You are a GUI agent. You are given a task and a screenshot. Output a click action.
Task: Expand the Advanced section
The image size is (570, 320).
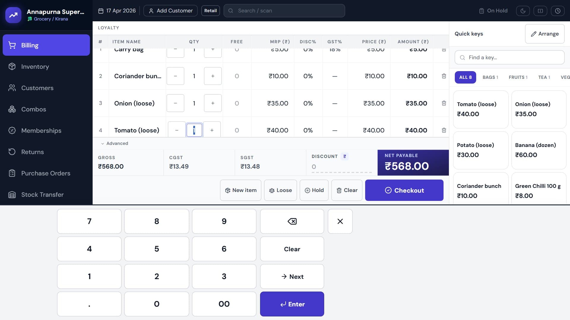(x=115, y=143)
